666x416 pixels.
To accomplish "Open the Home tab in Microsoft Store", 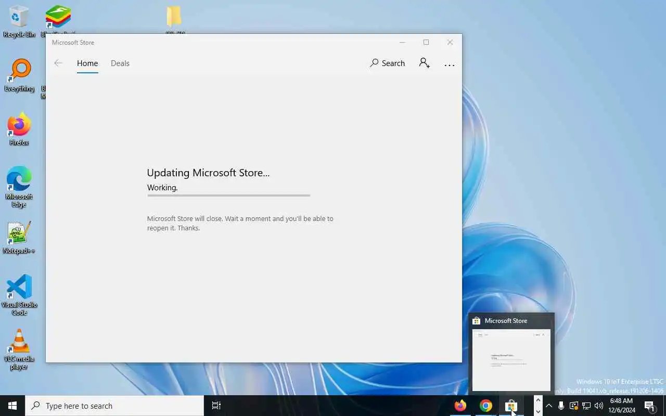I will tap(87, 63).
